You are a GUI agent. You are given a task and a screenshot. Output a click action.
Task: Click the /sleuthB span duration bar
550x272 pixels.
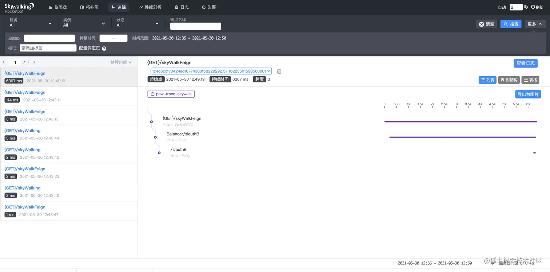coord(535,153)
